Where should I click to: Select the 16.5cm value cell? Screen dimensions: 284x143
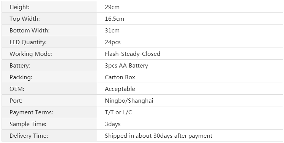190,18
